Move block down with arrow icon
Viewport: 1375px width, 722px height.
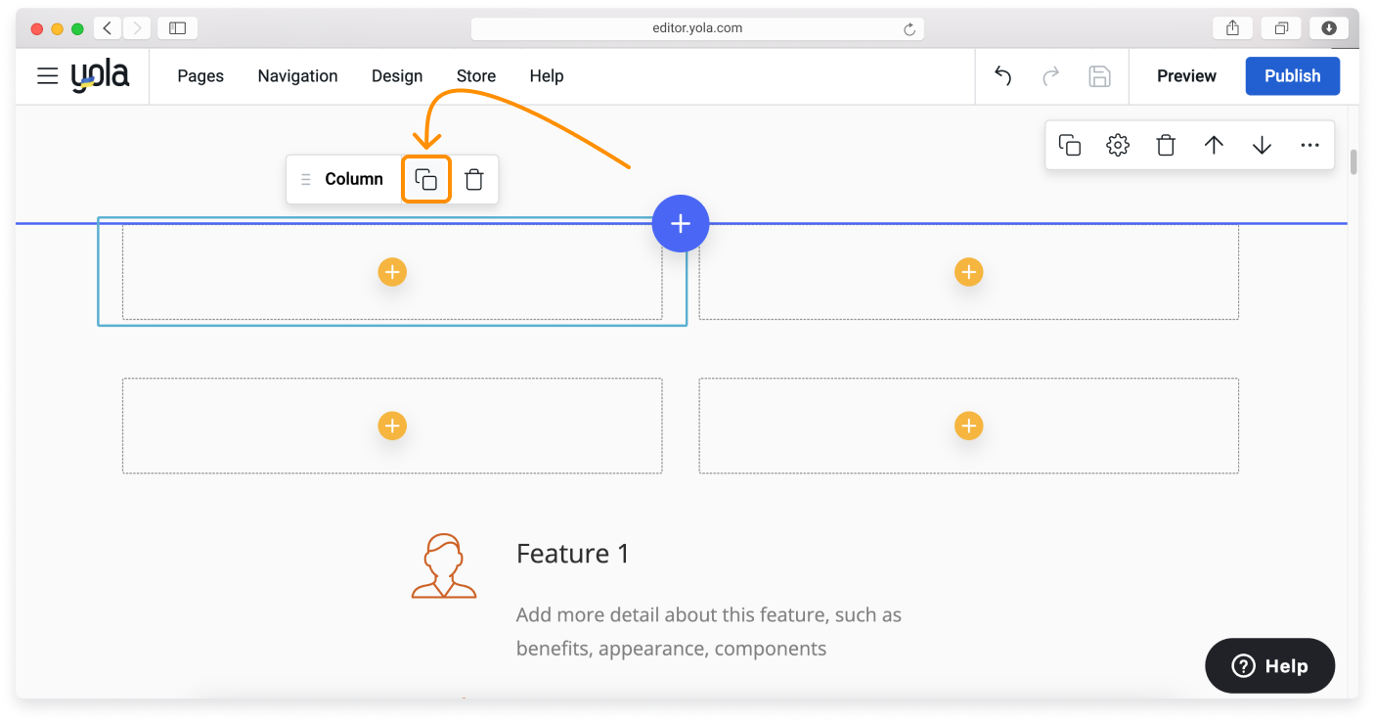pyautogui.click(x=1262, y=146)
